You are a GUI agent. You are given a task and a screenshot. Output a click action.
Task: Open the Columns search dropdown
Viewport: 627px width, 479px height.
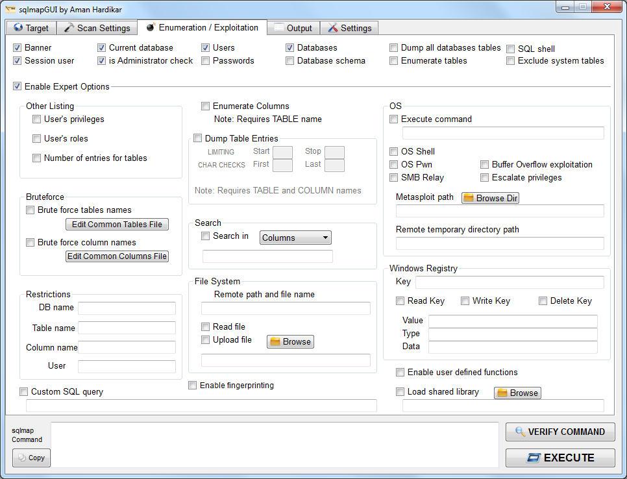pos(295,238)
